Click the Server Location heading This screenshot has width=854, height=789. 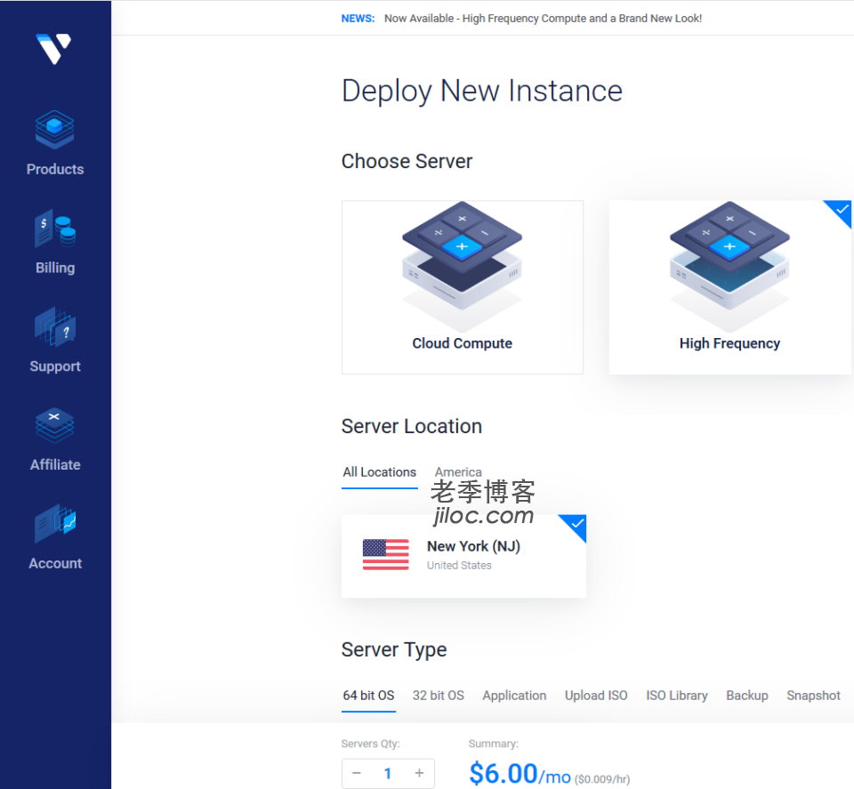pyautogui.click(x=412, y=426)
